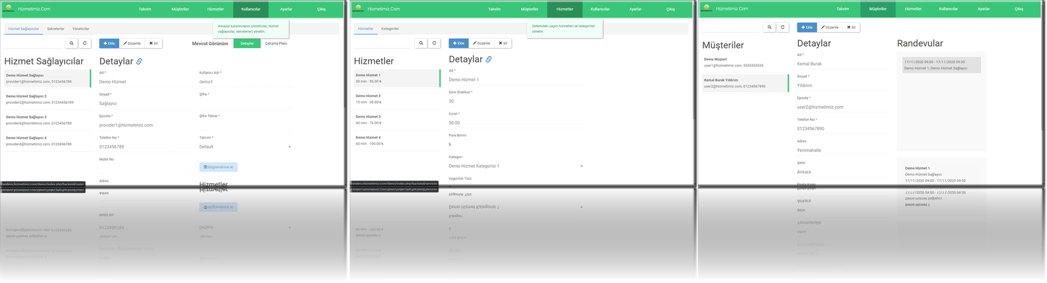1047x283 pixels.
Task: Switch view to Çalışma Planı
Action: pos(276,43)
